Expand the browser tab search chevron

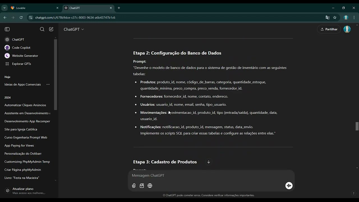pyautogui.click(x=4, y=8)
